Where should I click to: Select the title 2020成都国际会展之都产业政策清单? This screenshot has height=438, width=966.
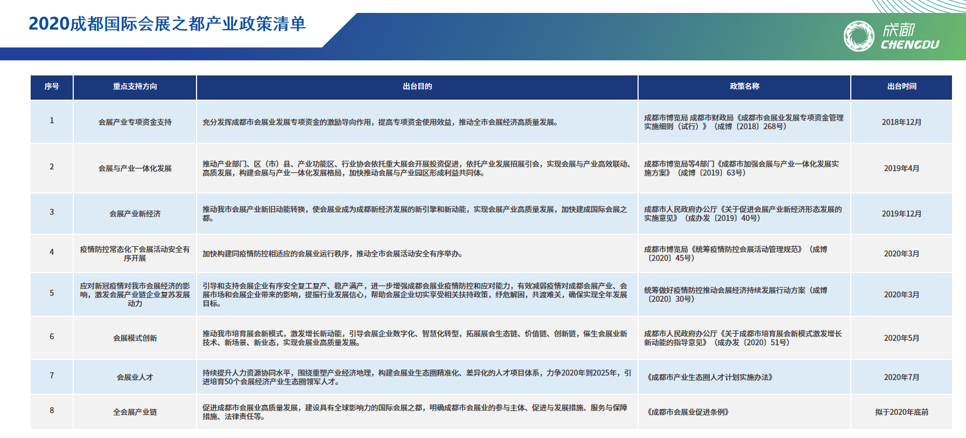pyautogui.click(x=167, y=24)
